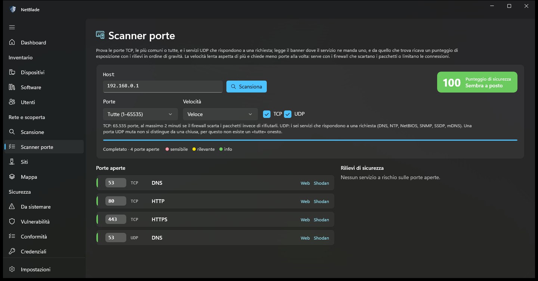Image resolution: width=538 pixels, height=281 pixels.
Task: Click the NetBlade logo in title bar
Action: pos(13,9)
